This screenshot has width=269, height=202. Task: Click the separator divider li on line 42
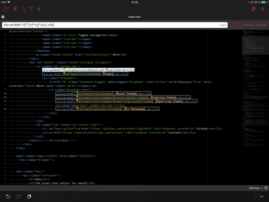point(90,105)
